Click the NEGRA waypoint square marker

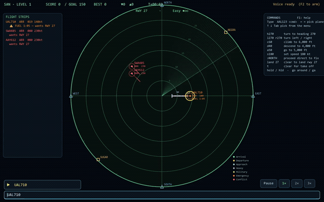[226, 32]
